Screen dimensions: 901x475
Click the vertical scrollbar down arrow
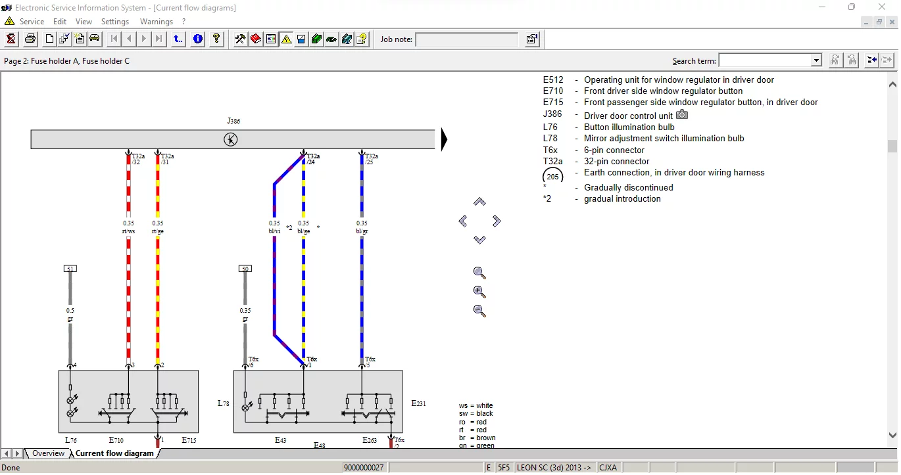click(x=892, y=435)
